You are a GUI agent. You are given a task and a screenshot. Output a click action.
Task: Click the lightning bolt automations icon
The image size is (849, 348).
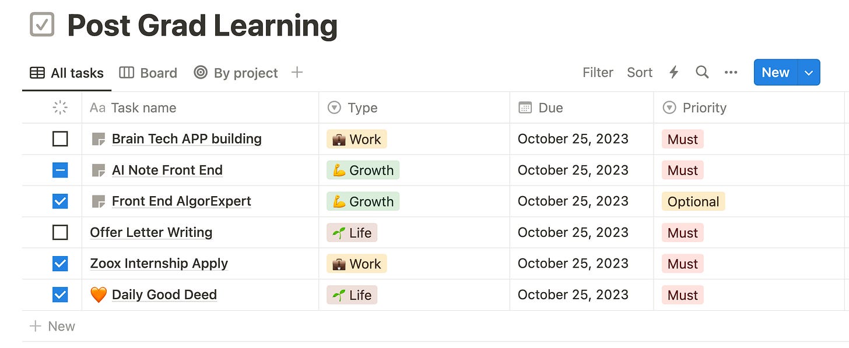coord(673,72)
